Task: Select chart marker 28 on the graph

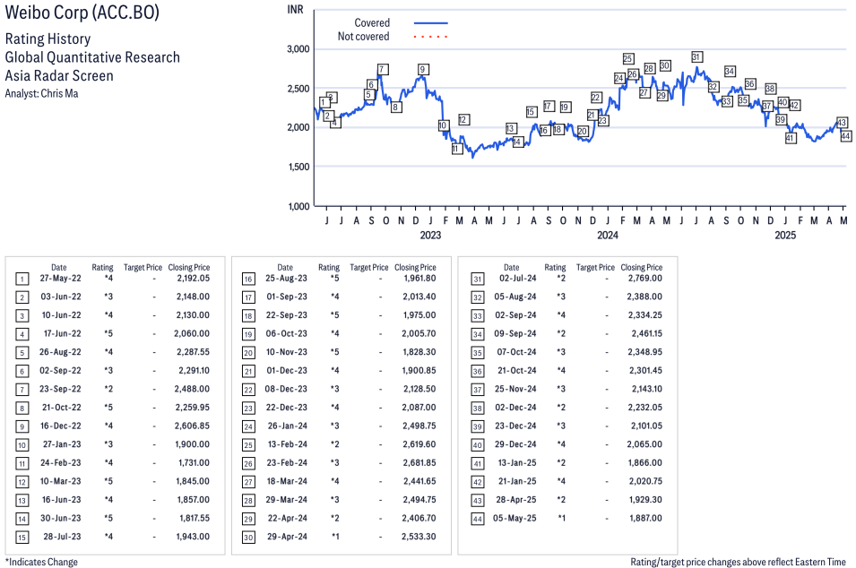Action: pos(649,68)
